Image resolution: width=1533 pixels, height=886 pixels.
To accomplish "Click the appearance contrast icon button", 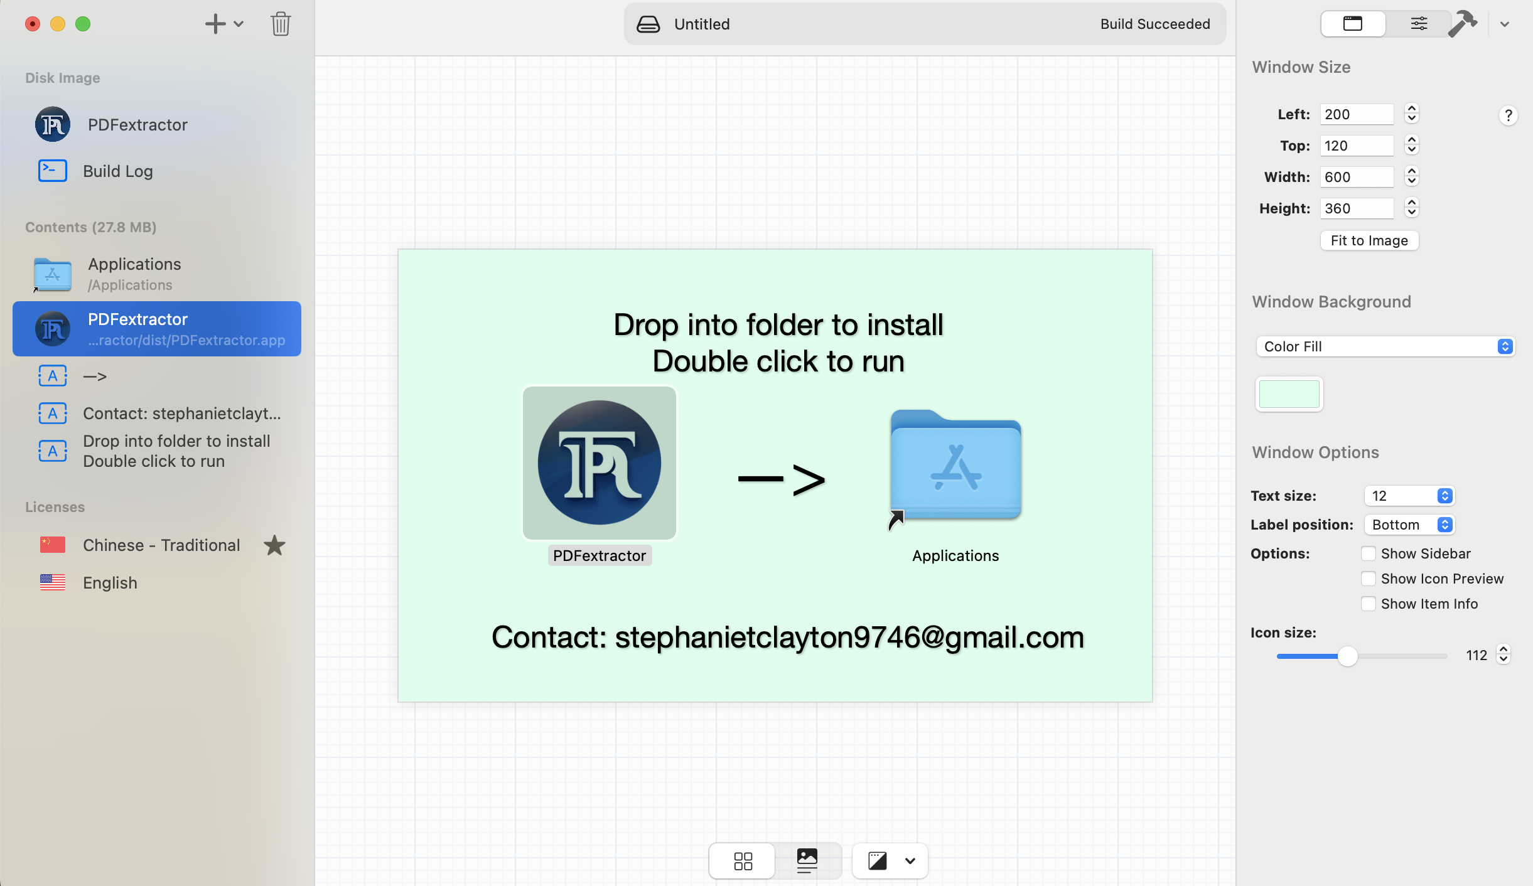I will coord(877,861).
